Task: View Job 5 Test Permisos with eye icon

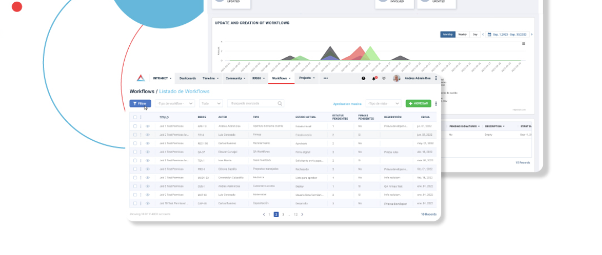Action: pyautogui.click(x=147, y=161)
